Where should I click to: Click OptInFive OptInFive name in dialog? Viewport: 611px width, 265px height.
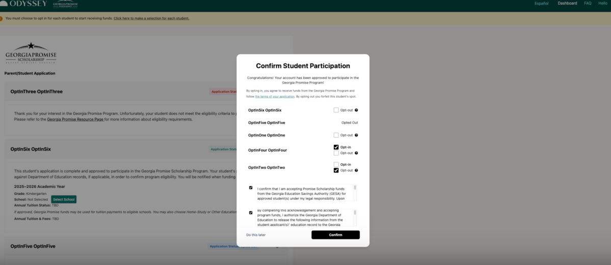pos(267,123)
